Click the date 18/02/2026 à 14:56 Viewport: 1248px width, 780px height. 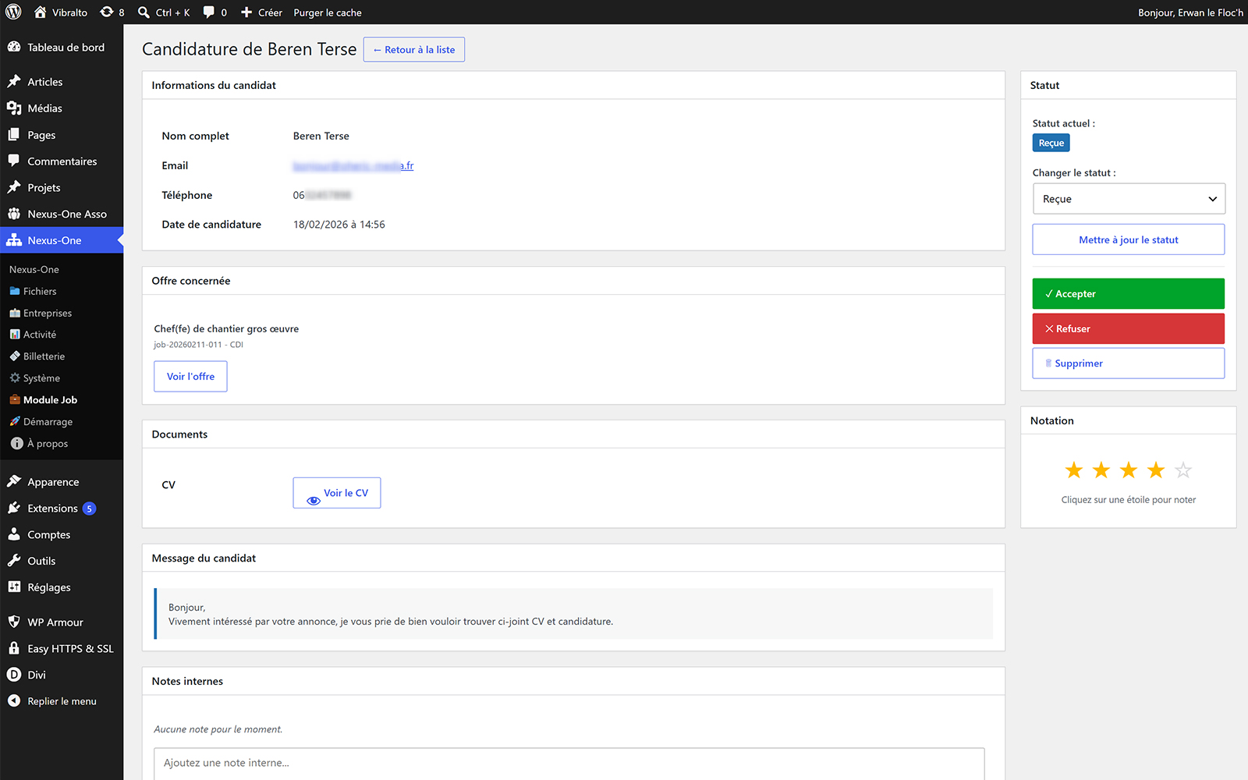click(x=339, y=225)
